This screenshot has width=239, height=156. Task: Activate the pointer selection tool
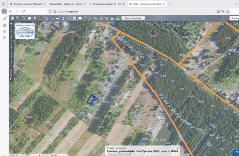click(35, 18)
